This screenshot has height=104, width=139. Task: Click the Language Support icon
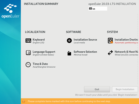(28, 53)
